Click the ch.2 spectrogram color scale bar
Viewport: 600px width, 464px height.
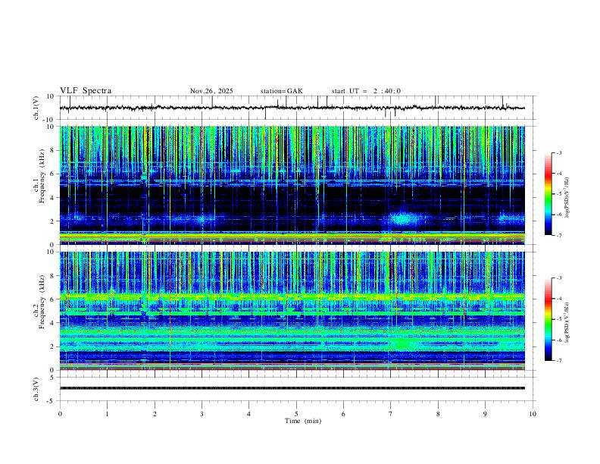[548, 319]
